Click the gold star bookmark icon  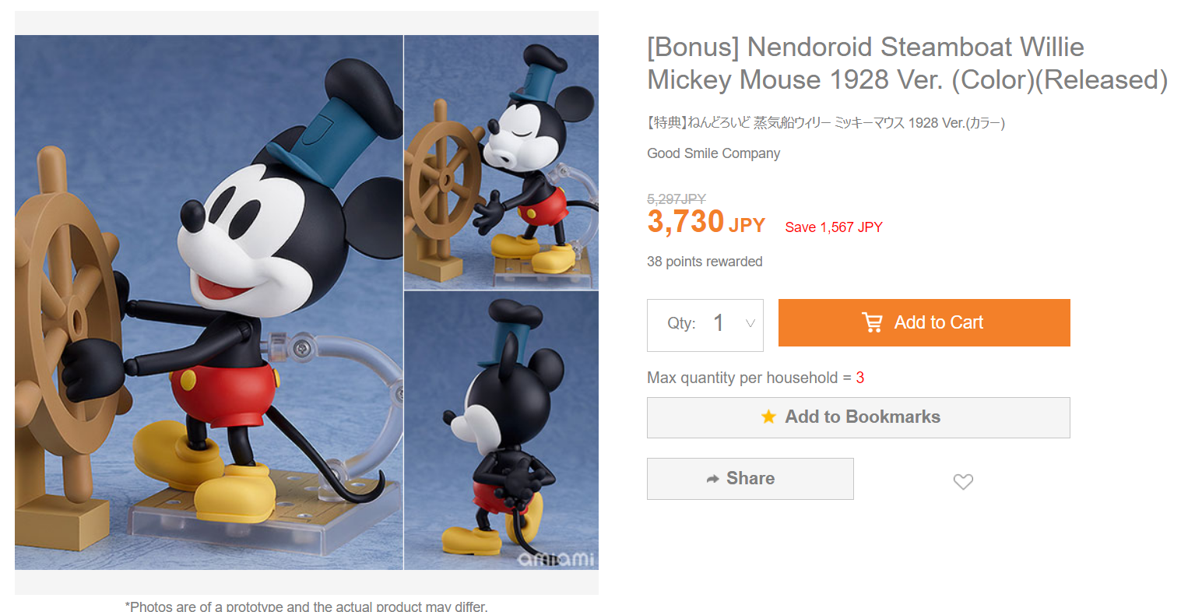pos(768,417)
